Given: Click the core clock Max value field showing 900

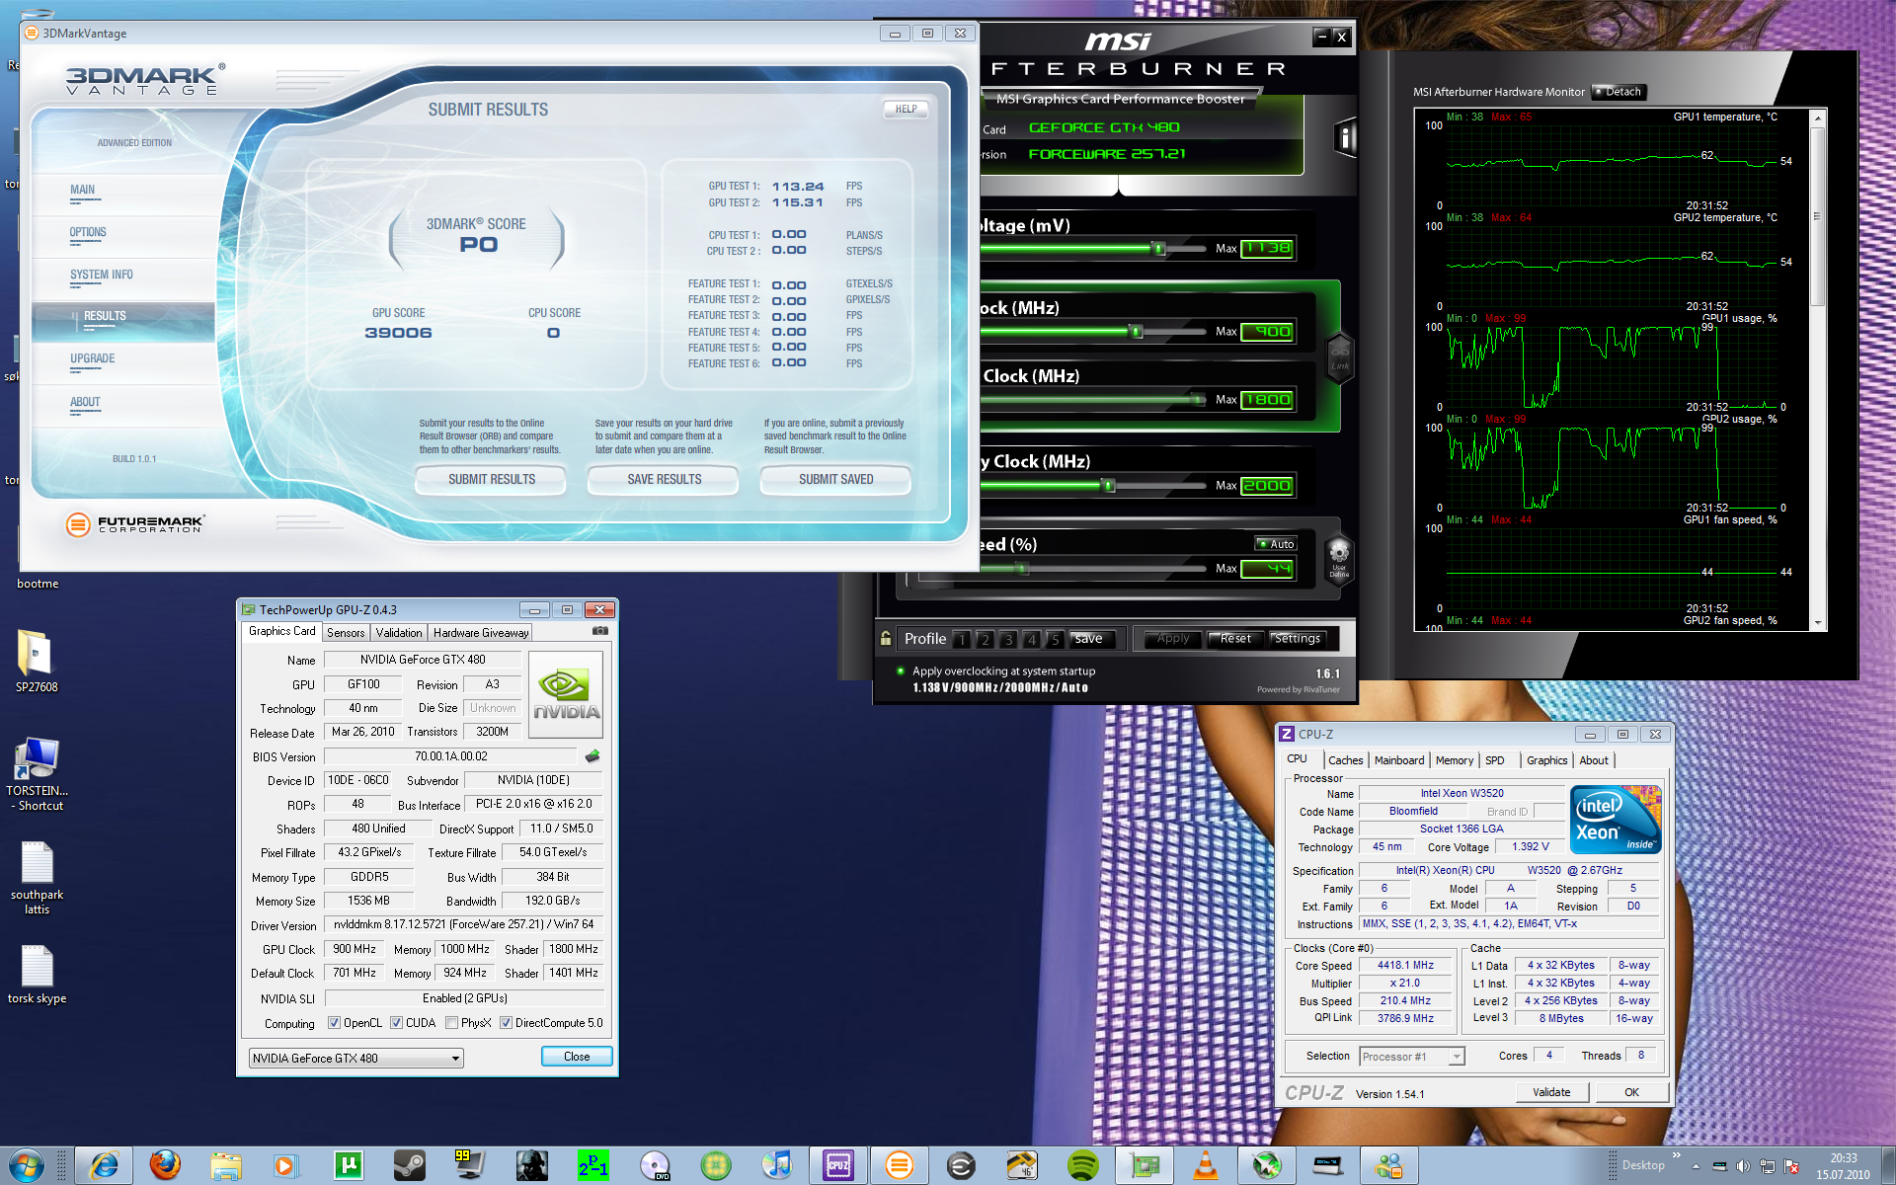Looking at the screenshot, I should tap(1268, 331).
